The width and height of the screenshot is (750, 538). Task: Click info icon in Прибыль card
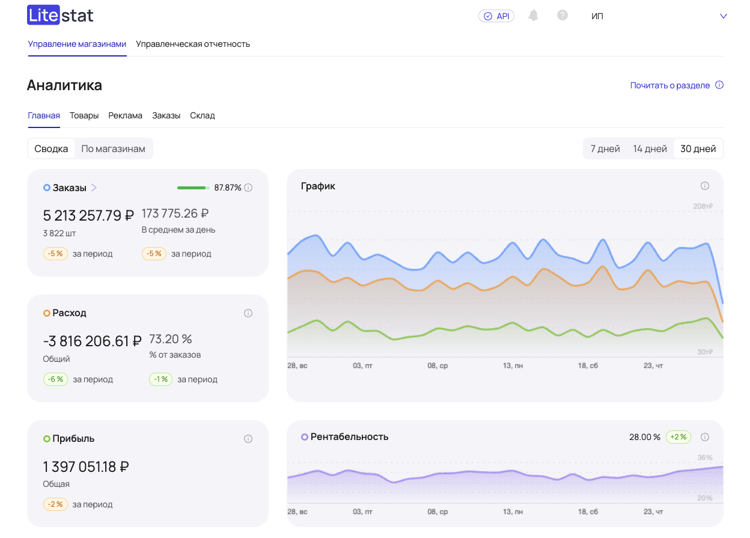[248, 439]
